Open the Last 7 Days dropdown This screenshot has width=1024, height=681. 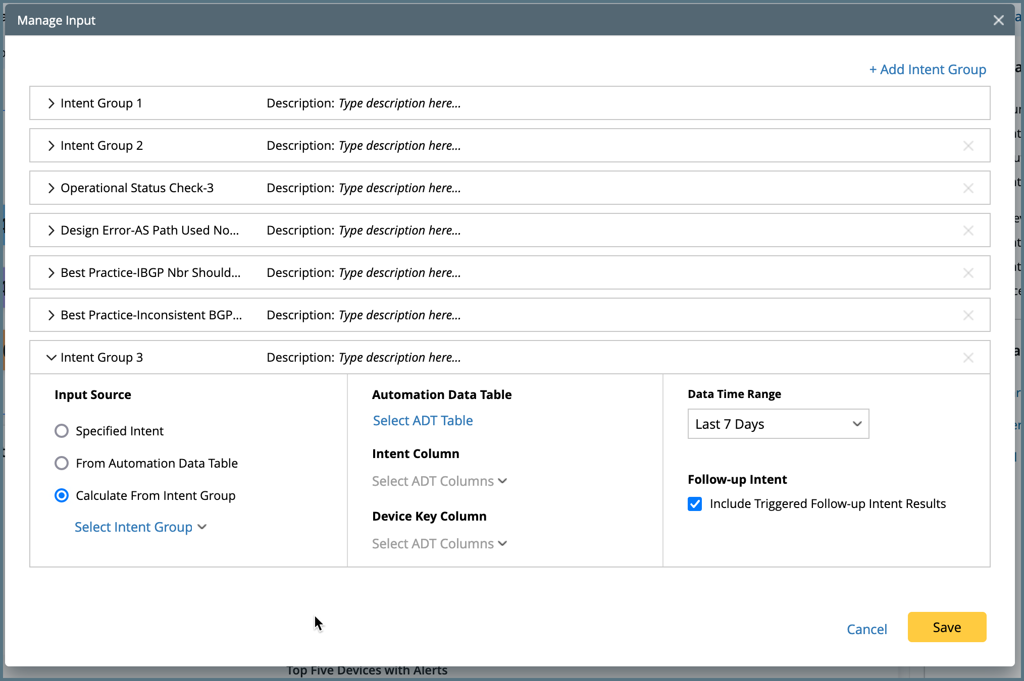(x=778, y=424)
